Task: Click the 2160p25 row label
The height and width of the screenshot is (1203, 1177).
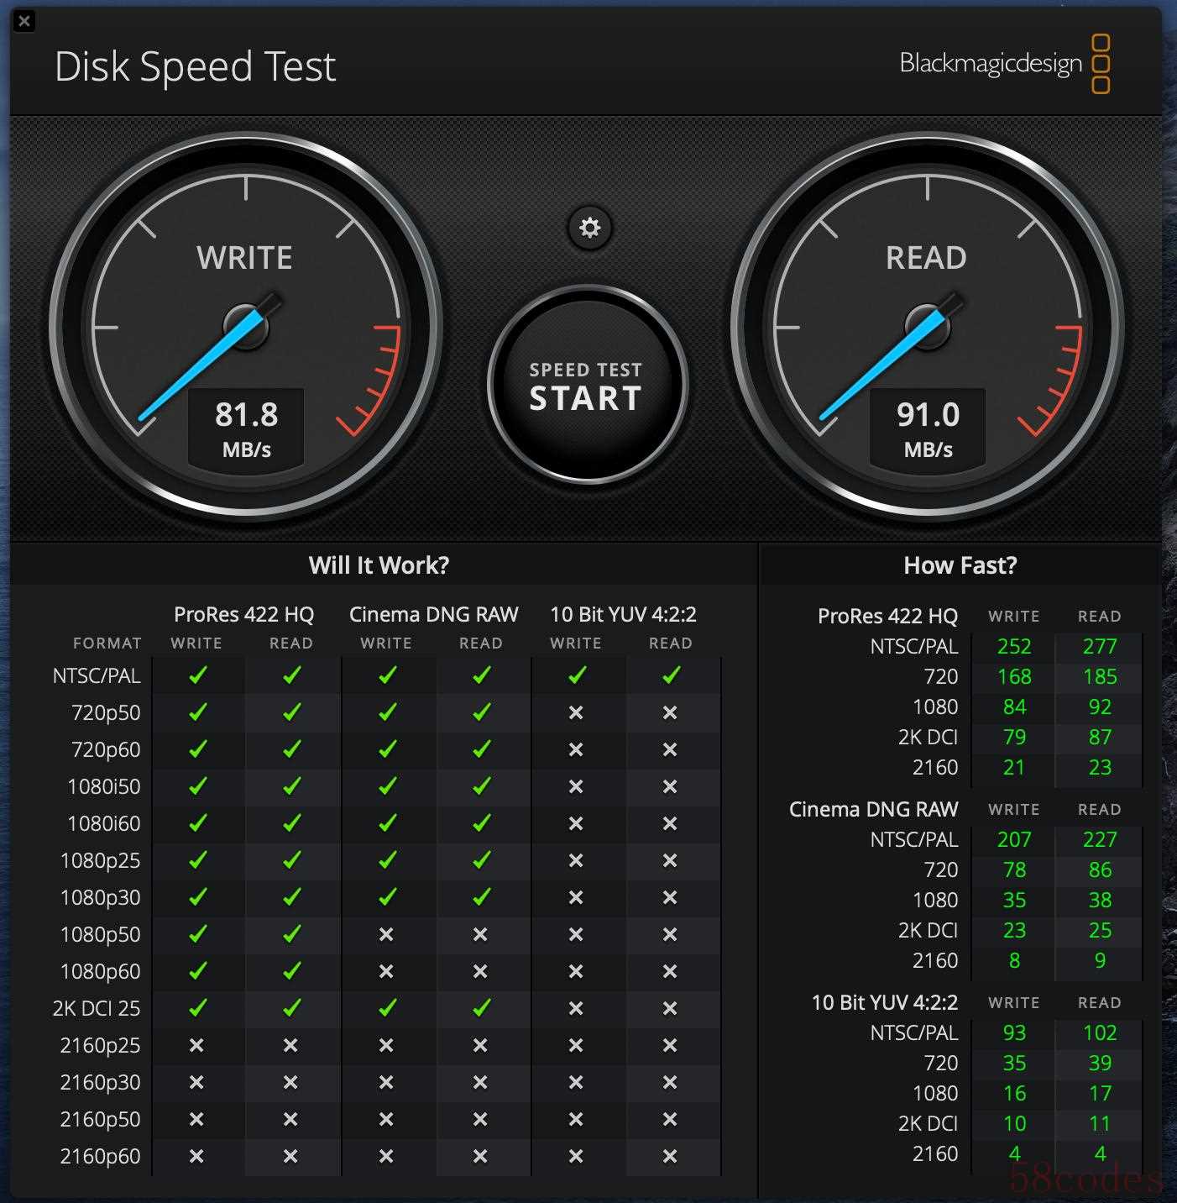Action: [x=101, y=1045]
